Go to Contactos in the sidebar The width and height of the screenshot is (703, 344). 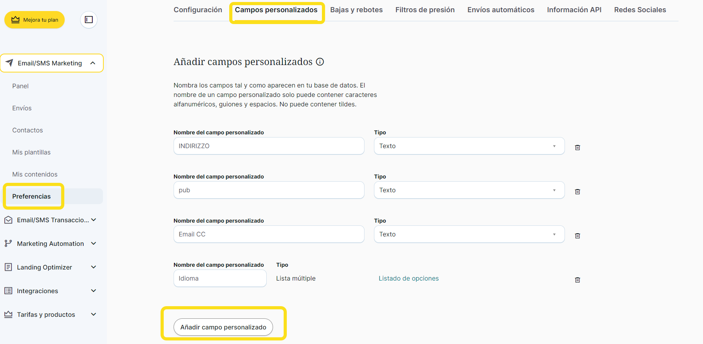[x=28, y=130]
